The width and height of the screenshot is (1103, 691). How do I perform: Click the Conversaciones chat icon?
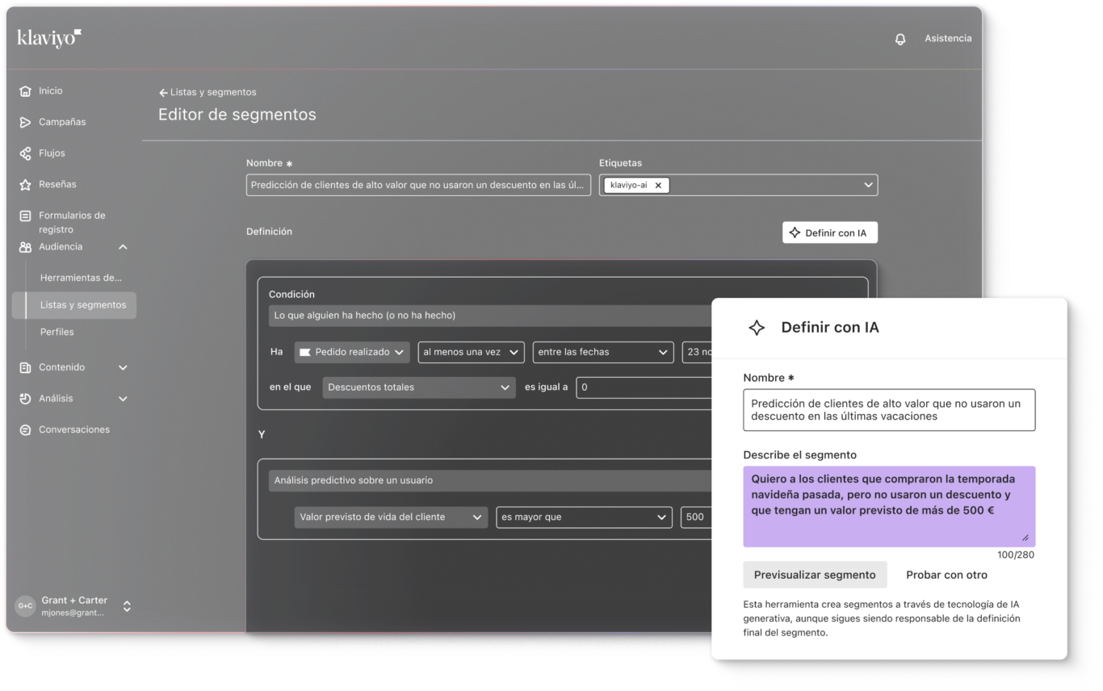(25, 430)
